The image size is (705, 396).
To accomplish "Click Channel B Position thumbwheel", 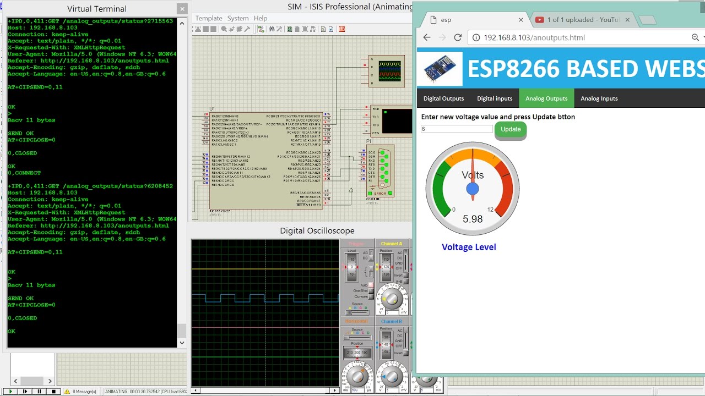I will point(386,345).
